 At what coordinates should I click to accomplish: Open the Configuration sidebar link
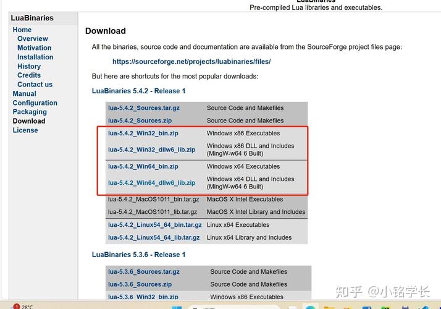[35, 103]
